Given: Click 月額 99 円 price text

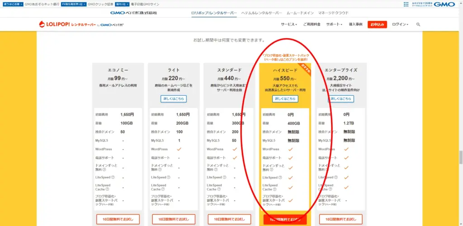Looking at the screenshot, I should tap(118, 78).
